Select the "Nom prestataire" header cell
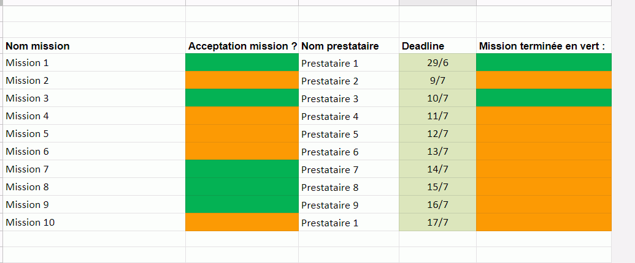 tap(340, 46)
